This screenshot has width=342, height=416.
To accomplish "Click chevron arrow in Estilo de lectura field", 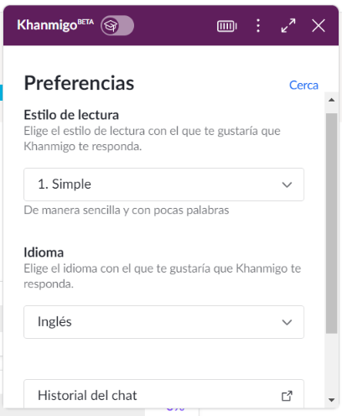I will pyautogui.click(x=287, y=185).
